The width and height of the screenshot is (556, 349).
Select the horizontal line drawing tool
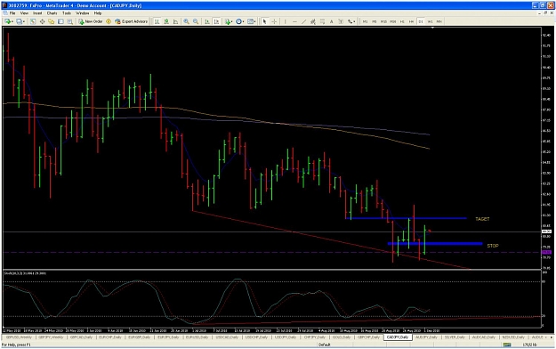tap(294, 21)
